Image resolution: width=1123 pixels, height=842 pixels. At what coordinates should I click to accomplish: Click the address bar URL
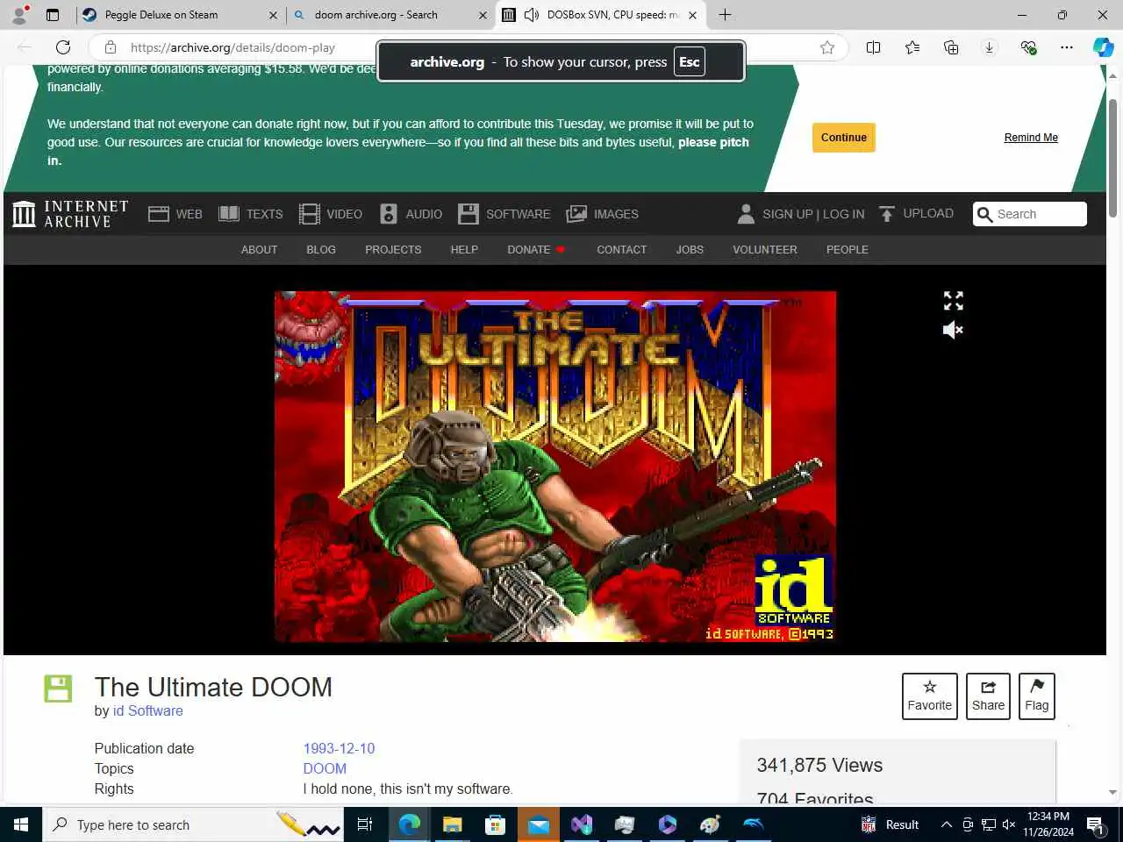pyautogui.click(x=232, y=48)
